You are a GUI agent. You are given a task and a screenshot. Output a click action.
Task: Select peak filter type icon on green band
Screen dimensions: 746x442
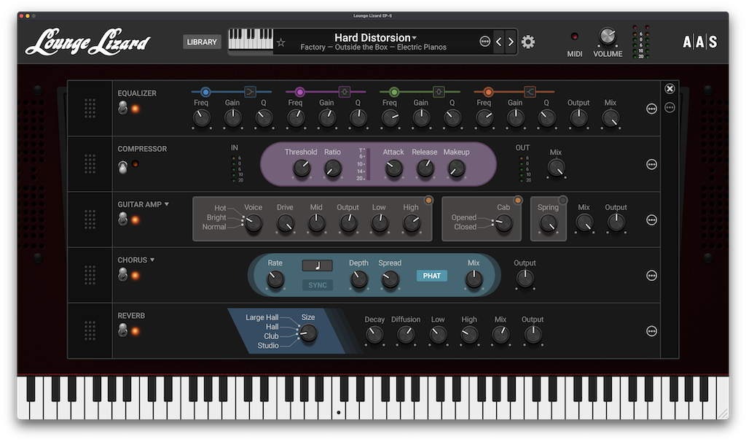tap(439, 91)
